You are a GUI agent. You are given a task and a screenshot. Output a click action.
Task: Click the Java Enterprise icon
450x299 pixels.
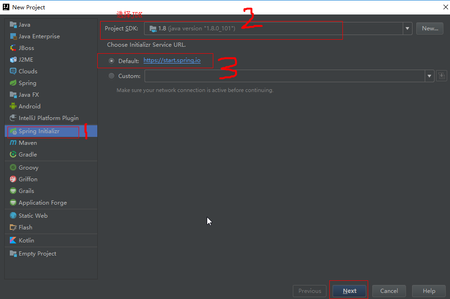pos(13,36)
